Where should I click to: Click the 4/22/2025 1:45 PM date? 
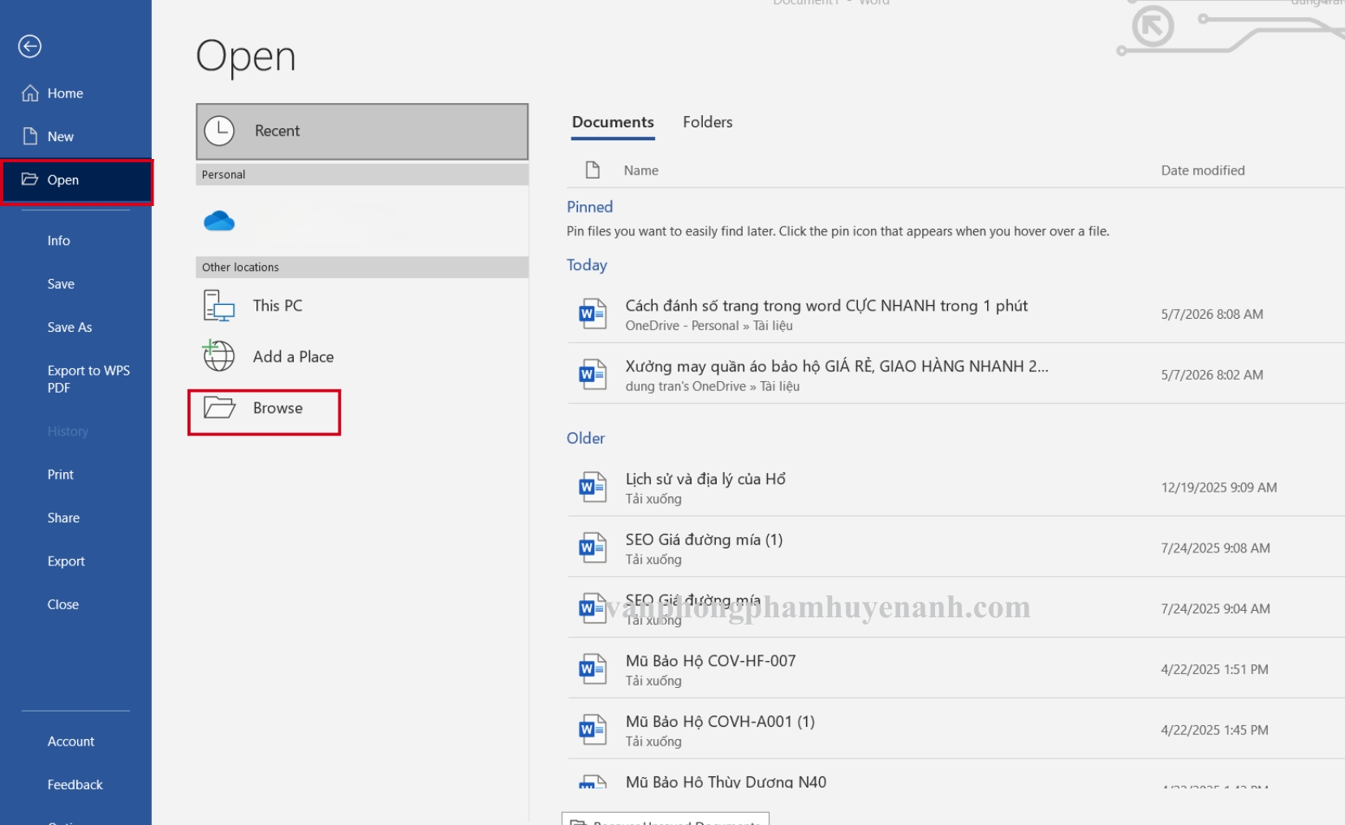(1214, 730)
